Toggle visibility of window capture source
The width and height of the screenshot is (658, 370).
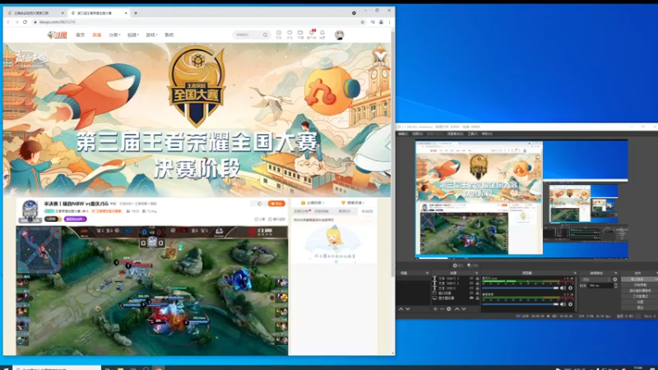click(x=471, y=294)
